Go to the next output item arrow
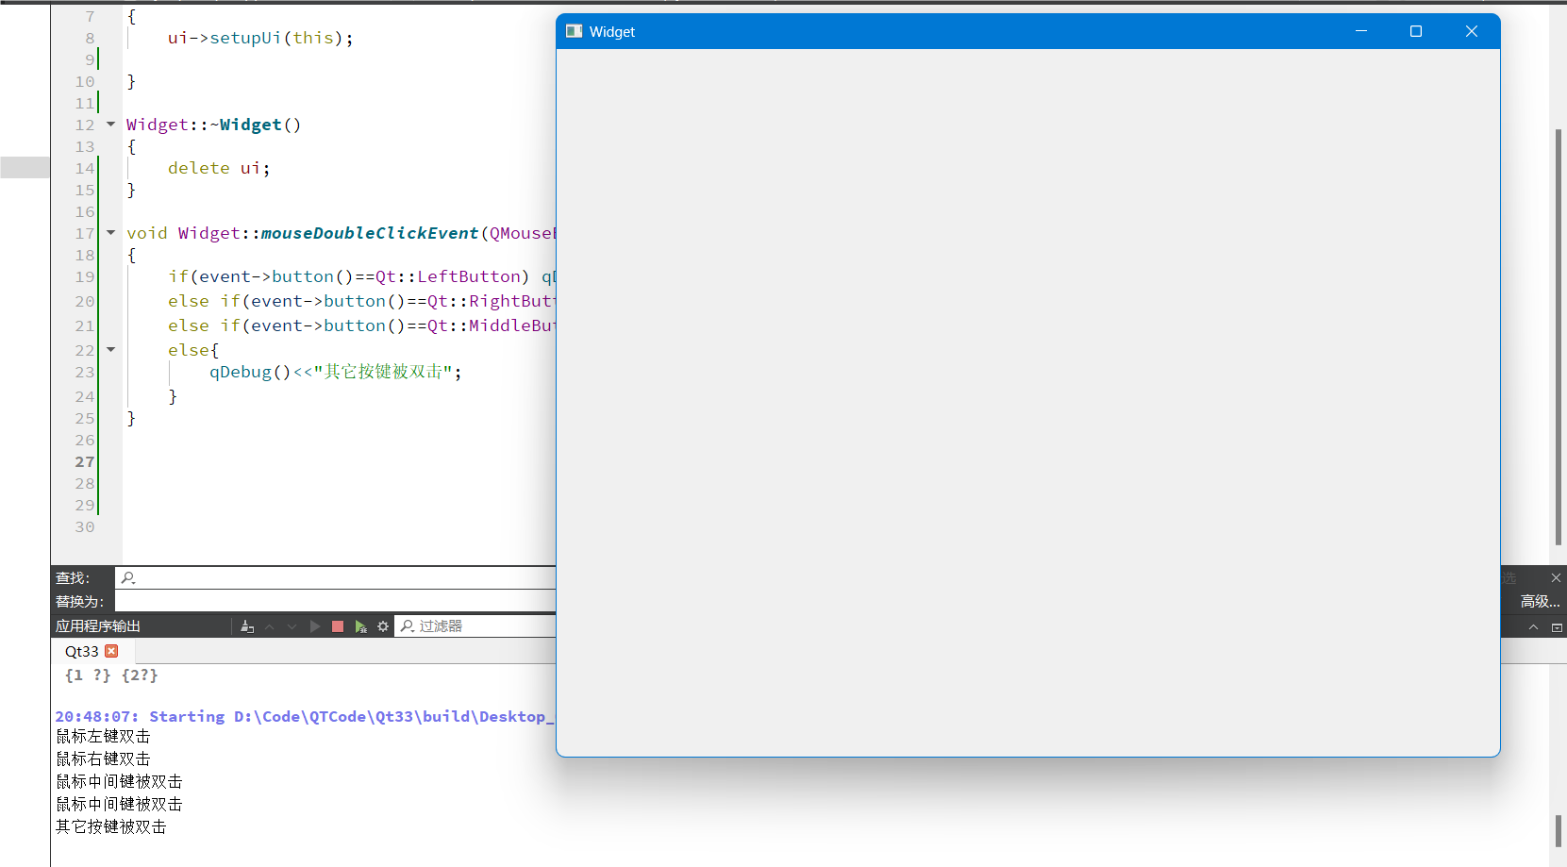Image resolution: width=1567 pixels, height=867 pixels. click(x=292, y=626)
